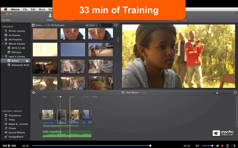Image resolution: width=238 pixels, height=148 pixels.
Task: Select the first clip in the timeline
Action: pos(48,117)
